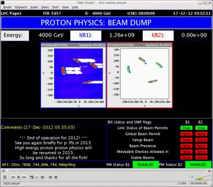Click the 1.00x playback speed indicator
This screenshot has height=187, width=213.
tap(183, 183)
